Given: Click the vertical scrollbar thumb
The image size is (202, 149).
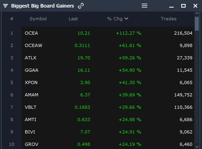Looking at the screenshot, I should 197,24.
